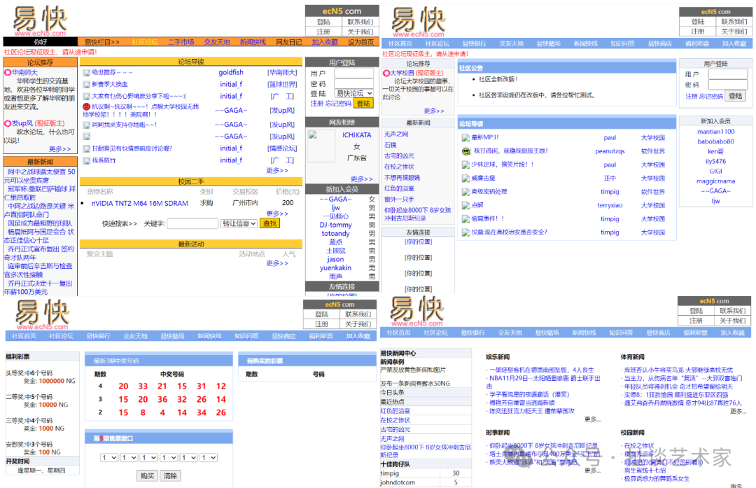The height and width of the screenshot is (488, 756).
Task: Click the 清除 button in the ticket window
Action: click(x=170, y=476)
